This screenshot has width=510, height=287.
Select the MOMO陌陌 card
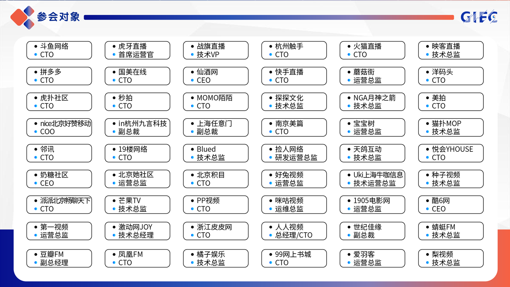click(x=216, y=102)
